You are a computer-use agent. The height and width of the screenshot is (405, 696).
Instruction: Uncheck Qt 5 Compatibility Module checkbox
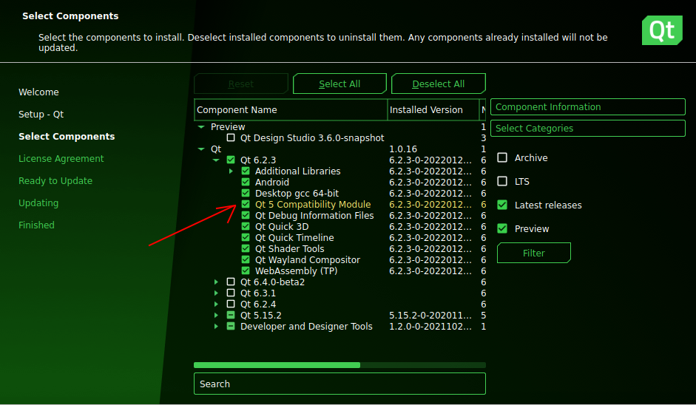(246, 204)
